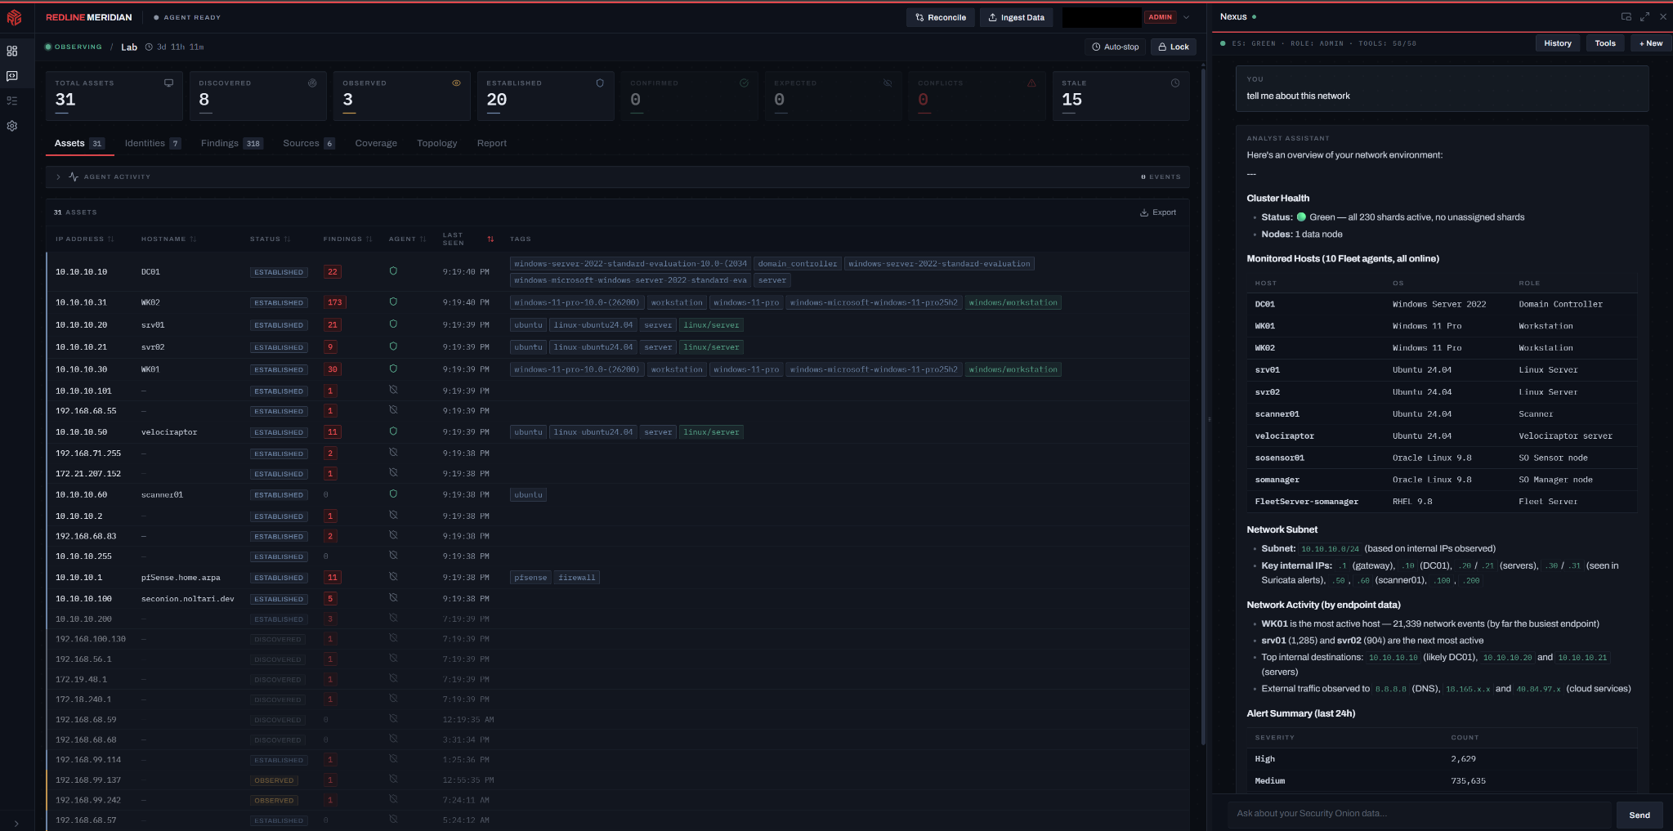
Task: Click the domain controller tag on DC01
Action: click(x=798, y=264)
